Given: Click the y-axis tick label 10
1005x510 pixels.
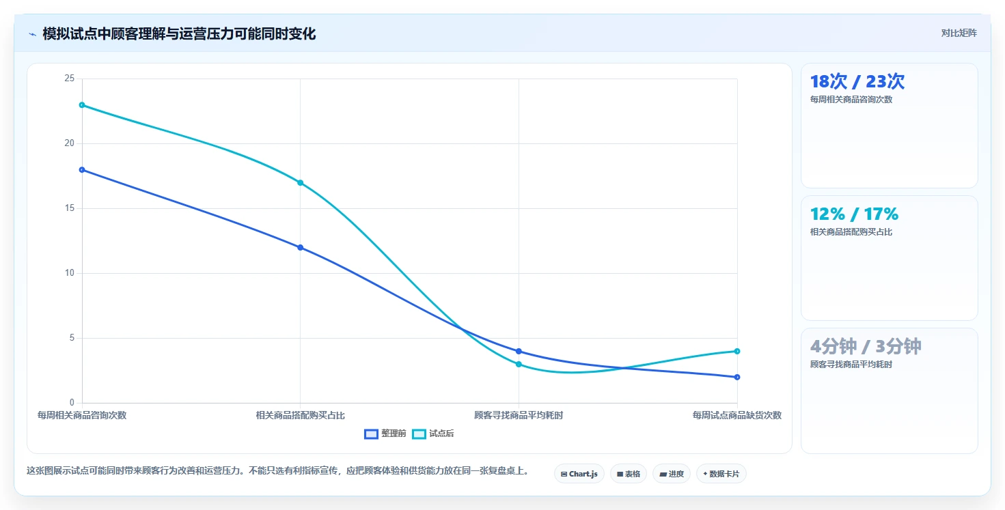Looking at the screenshot, I should coord(69,273).
